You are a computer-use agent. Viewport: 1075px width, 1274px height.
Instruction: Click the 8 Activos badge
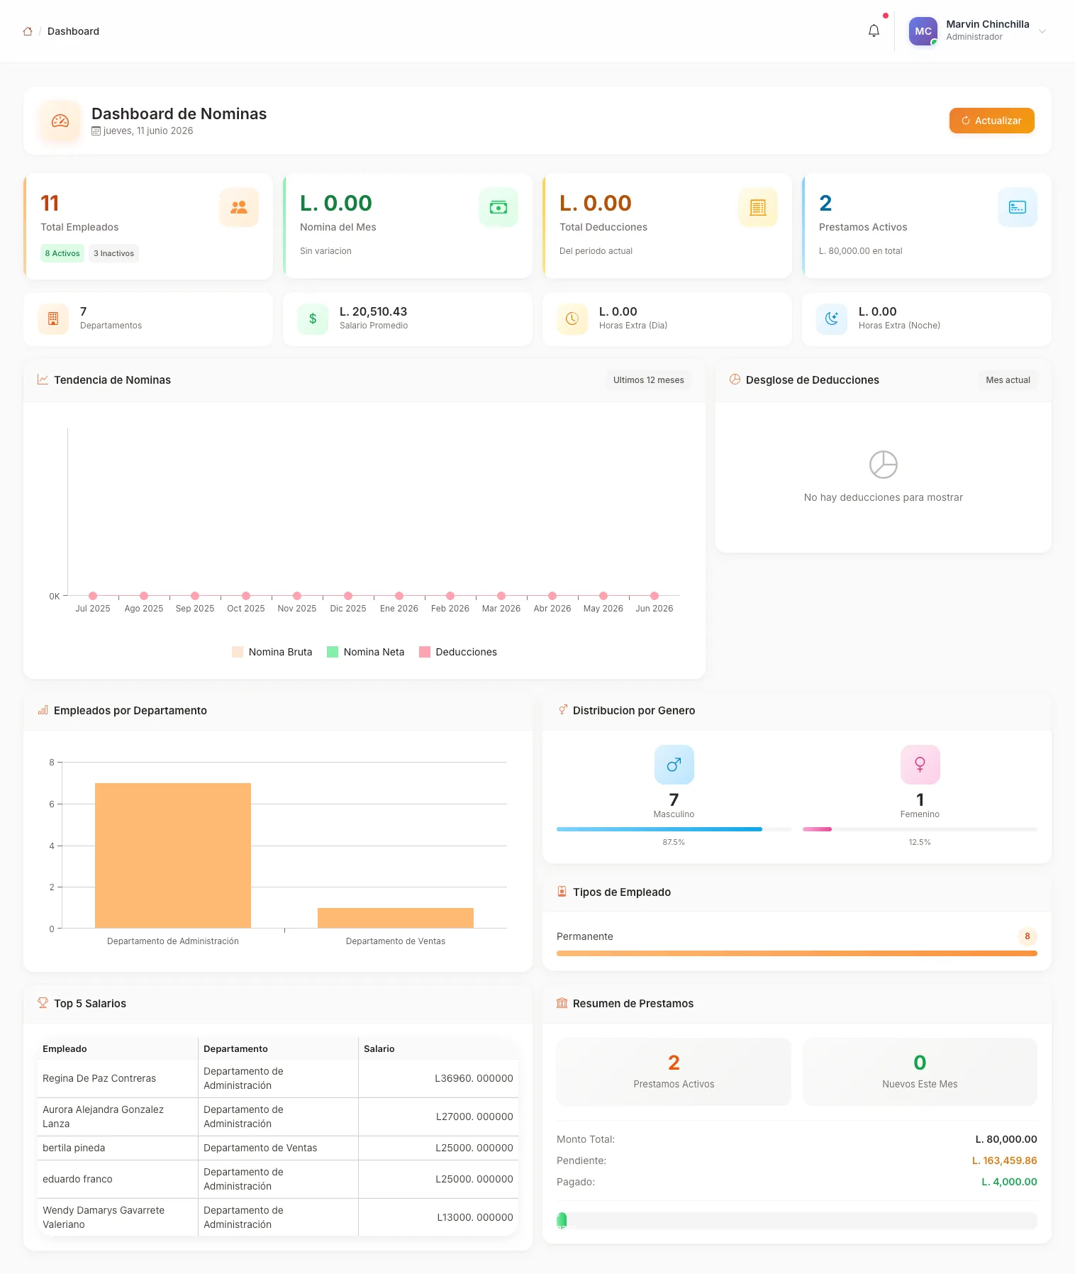coord(62,253)
